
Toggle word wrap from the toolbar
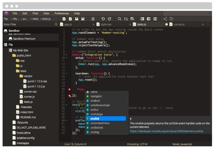tap(132, 19)
